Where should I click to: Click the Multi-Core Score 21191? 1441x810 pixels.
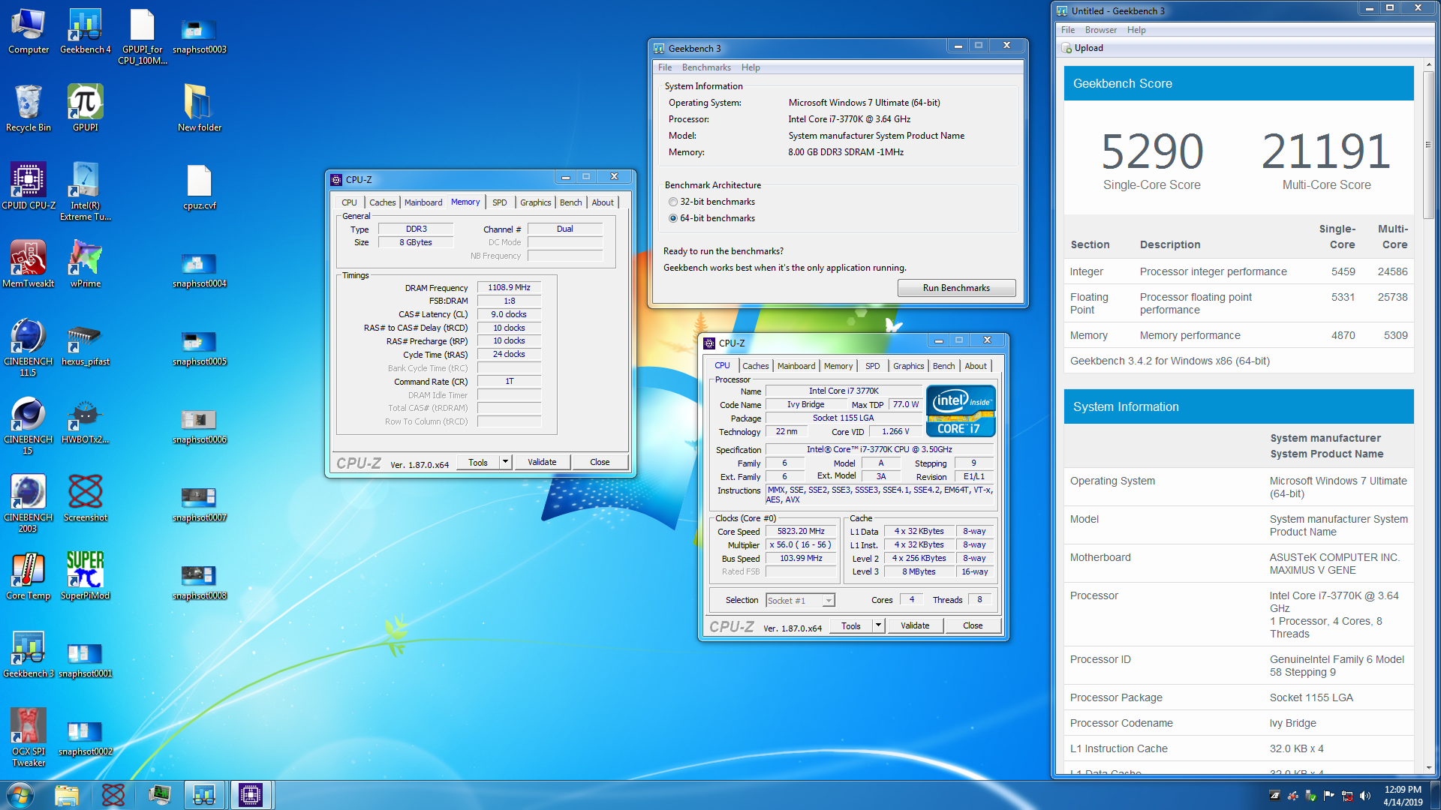point(1326,151)
